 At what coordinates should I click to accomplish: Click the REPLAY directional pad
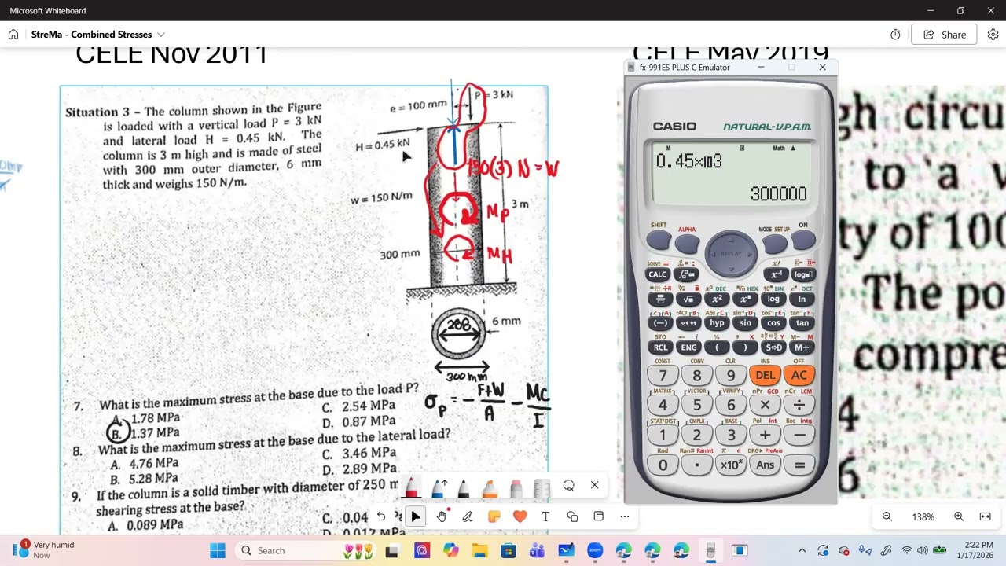click(x=731, y=254)
